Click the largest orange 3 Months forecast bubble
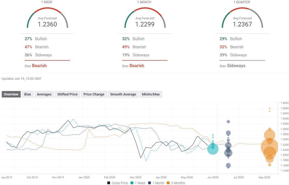Image resolution: width=289 pixels, height=185 pixels. [x=270, y=146]
